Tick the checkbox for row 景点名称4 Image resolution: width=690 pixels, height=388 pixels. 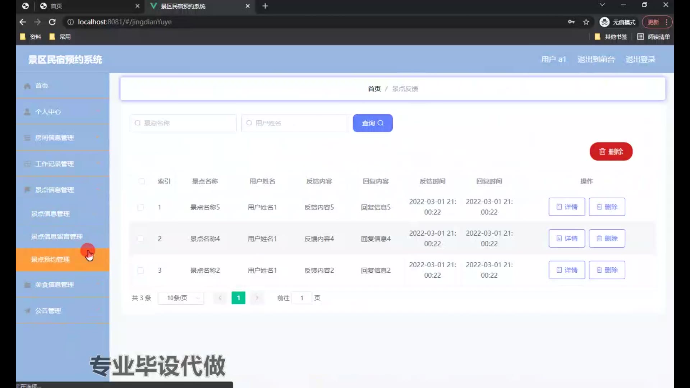pos(141,239)
